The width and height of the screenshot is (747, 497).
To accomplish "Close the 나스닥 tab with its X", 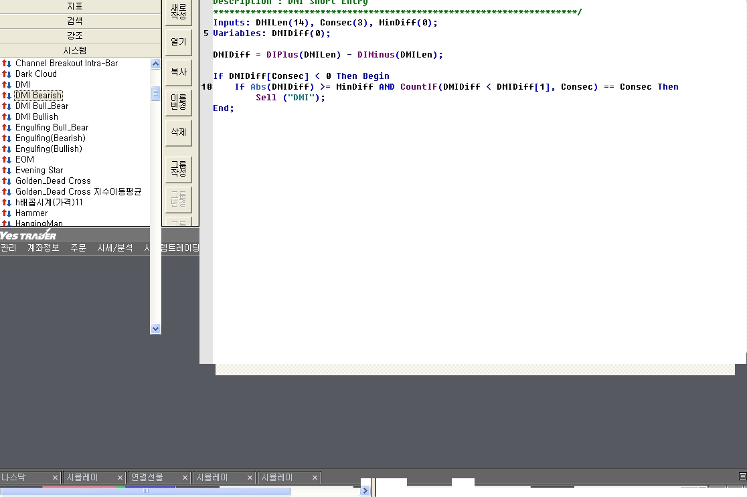I will coord(56,478).
